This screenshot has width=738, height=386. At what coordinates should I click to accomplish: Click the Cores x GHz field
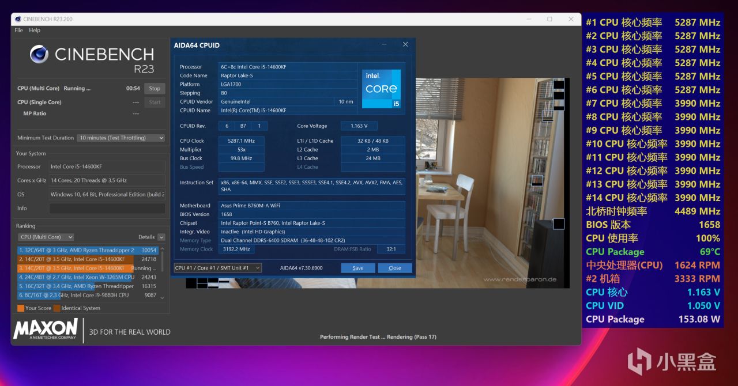pos(107,180)
